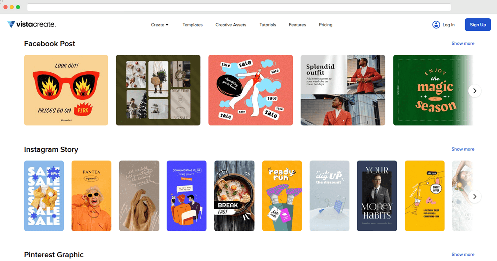
Task: Click the Sign Up button
Action: pos(478,25)
